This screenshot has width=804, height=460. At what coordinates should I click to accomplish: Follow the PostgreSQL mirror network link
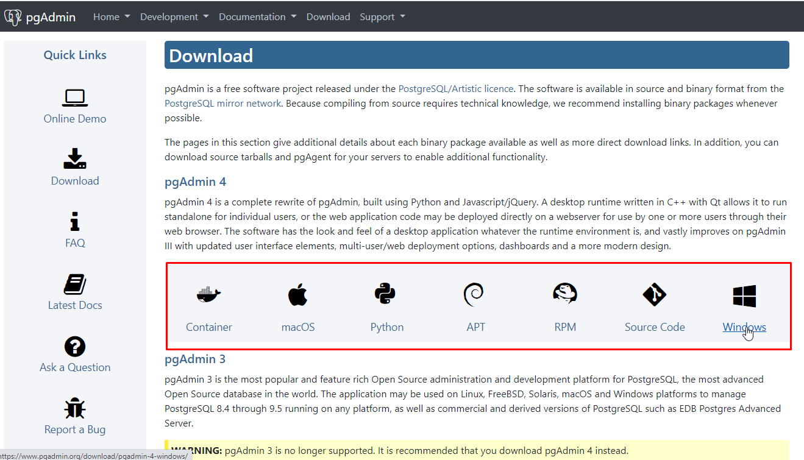(222, 104)
